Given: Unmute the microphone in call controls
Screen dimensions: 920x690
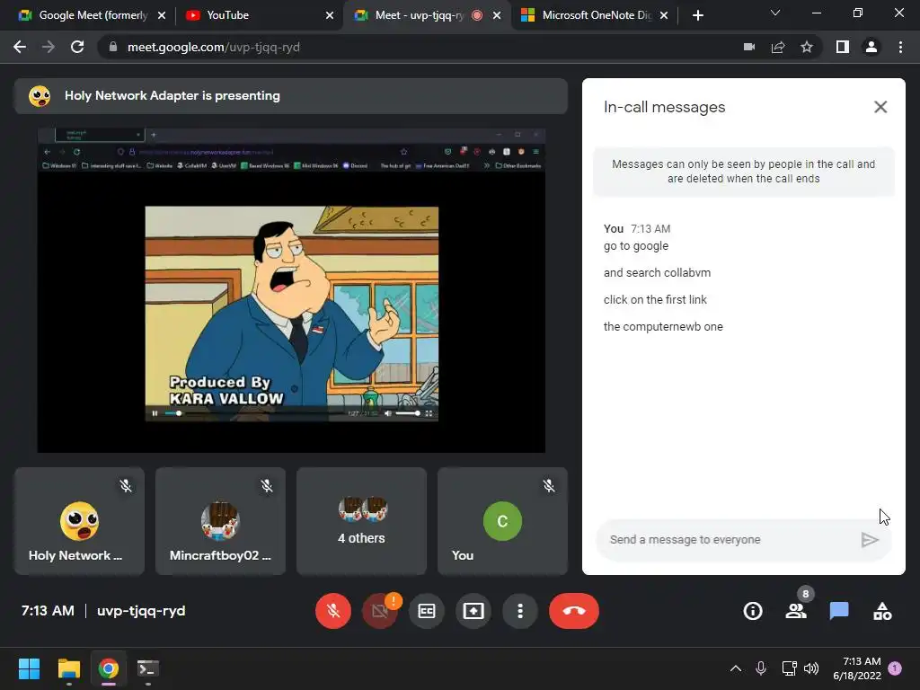Looking at the screenshot, I should (x=332, y=611).
